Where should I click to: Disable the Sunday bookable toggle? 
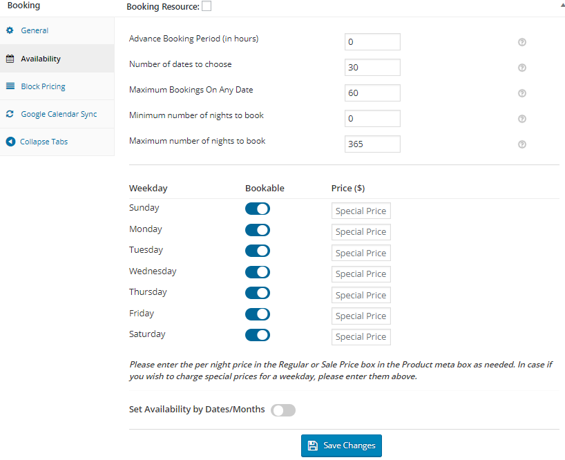[257, 209]
